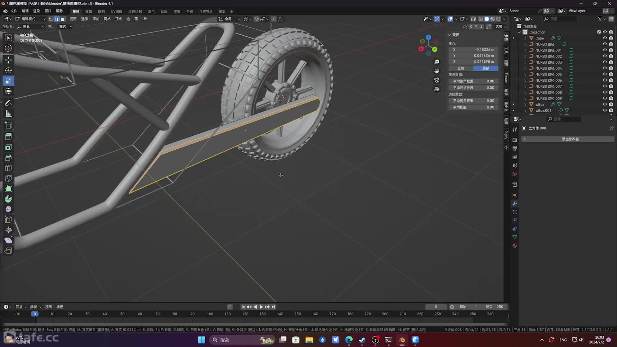Select the Shear tool
This screenshot has height=347, width=617.
click(x=8, y=240)
